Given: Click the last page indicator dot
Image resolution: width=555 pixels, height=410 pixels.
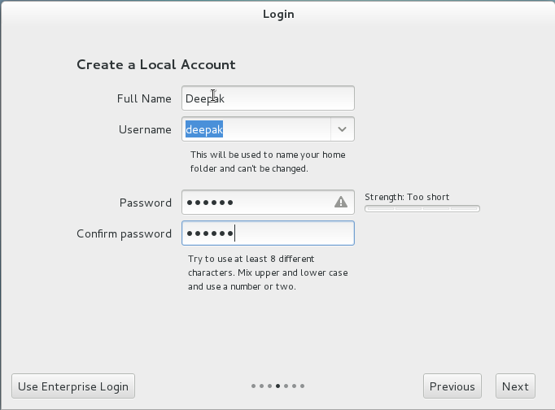Looking at the screenshot, I should click(303, 386).
